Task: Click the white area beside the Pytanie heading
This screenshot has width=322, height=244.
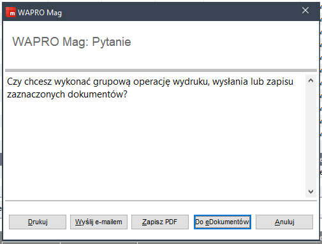Action: pos(223,41)
